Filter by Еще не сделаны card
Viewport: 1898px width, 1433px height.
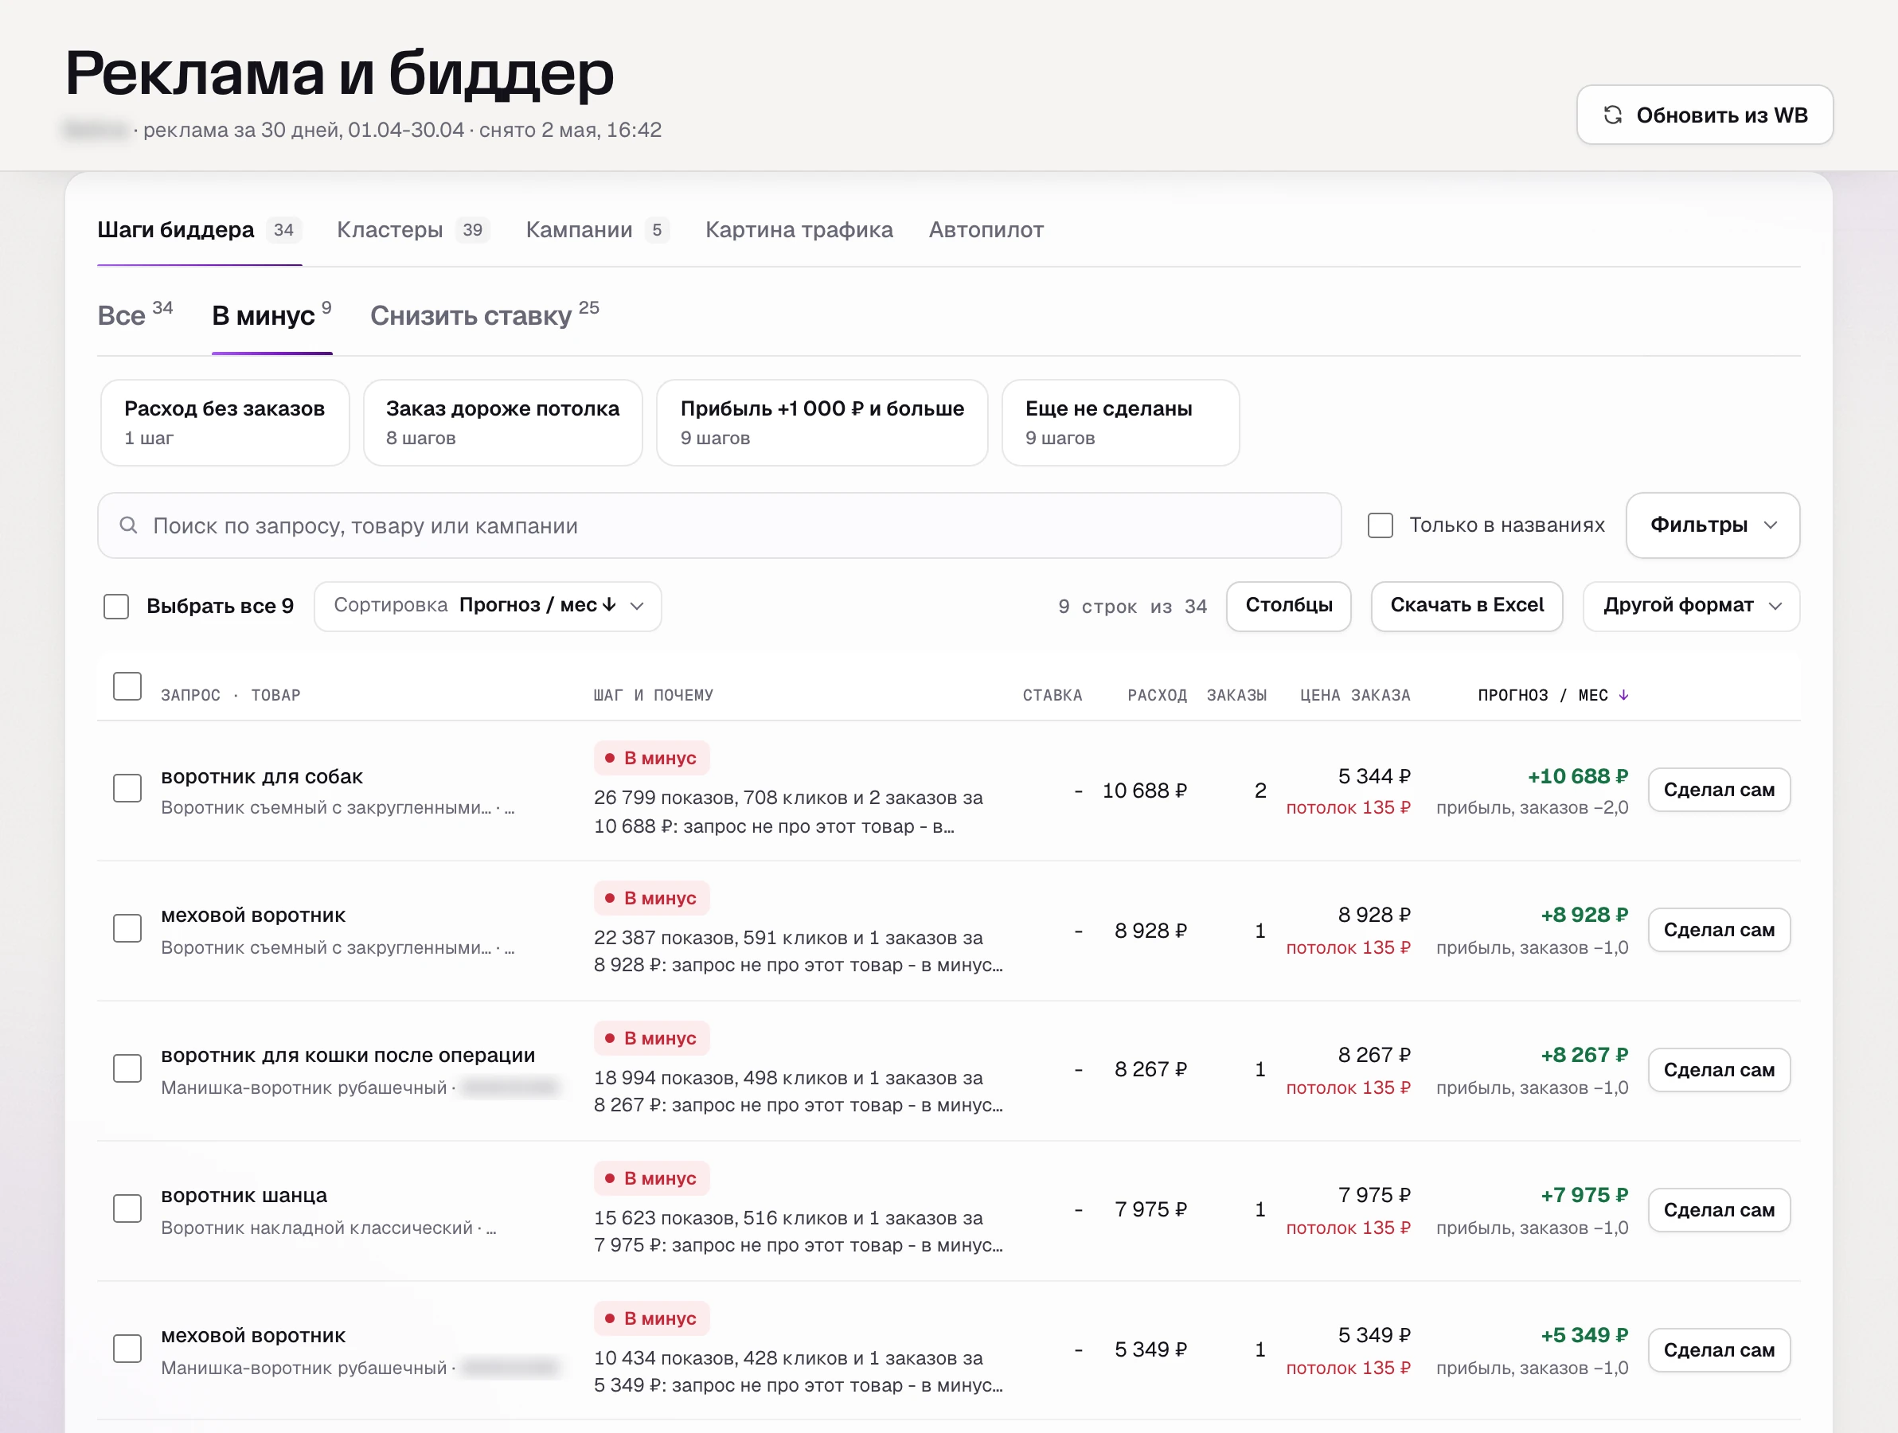(x=1121, y=423)
